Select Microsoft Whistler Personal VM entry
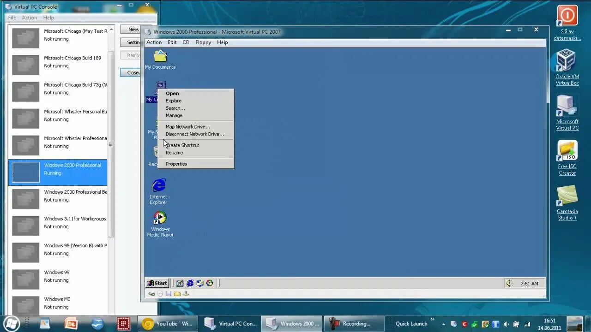Viewport: 591px width, 332px height. (x=58, y=119)
